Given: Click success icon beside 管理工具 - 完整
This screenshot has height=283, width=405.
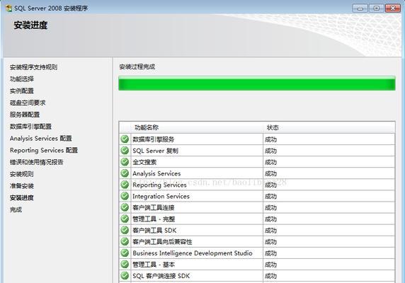Looking at the screenshot, I should pyautogui.click(x=125, y=219).
